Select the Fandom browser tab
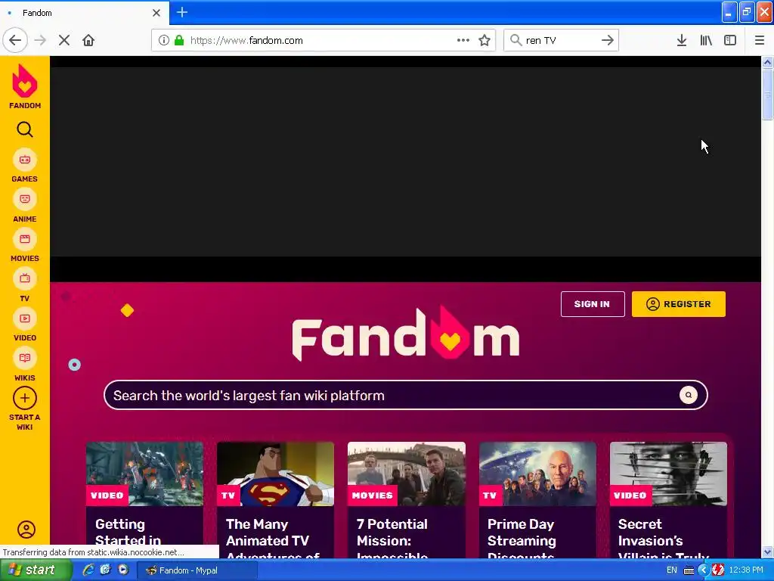 (84, 13)
